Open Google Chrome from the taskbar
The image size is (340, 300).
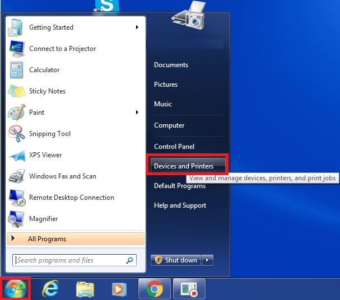point(154,289)
